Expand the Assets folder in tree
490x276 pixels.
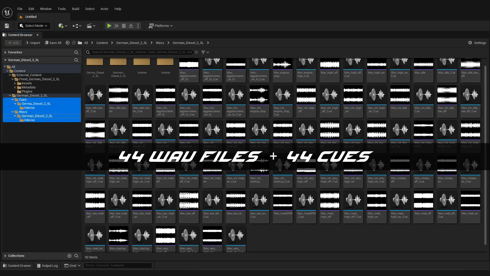click(15, 83)
